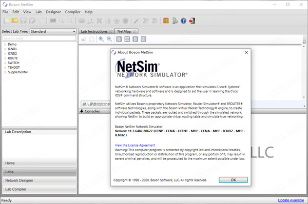Click the blue Help question mark icon
Image resolution: width=308 pixels, height=204 pixels.
click(x=183, y=21)
